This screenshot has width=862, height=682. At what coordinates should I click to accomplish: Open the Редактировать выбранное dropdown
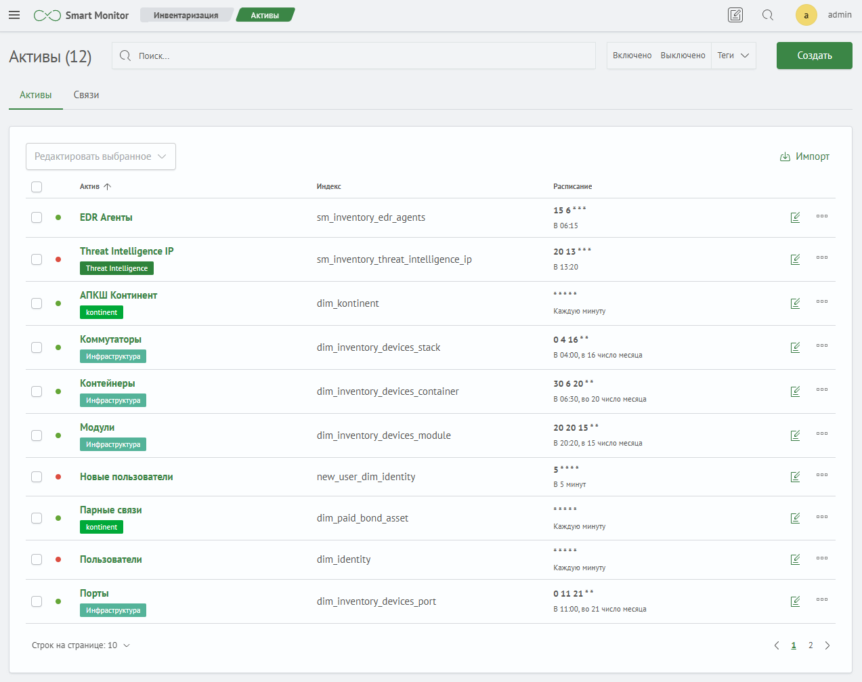[101, 156]
